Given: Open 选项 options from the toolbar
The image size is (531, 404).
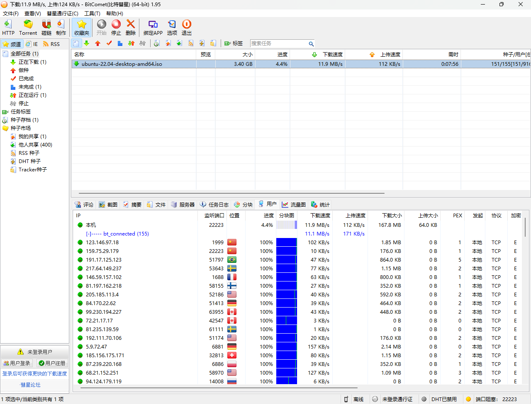Looking at the screenshot, I should coord(172,27).
